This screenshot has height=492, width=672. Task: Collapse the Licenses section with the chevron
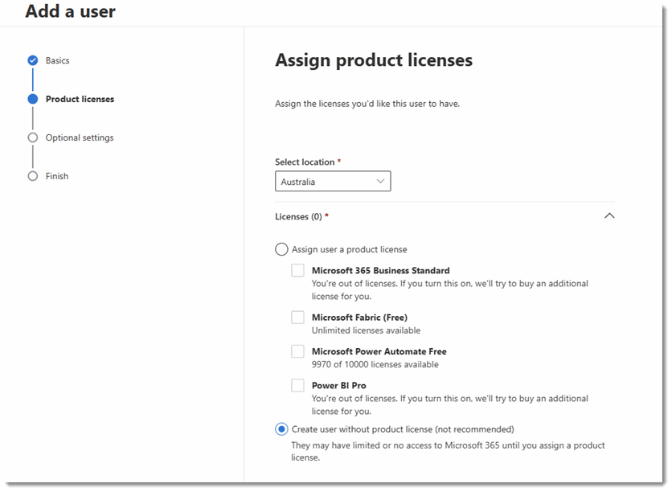(609, 215)
